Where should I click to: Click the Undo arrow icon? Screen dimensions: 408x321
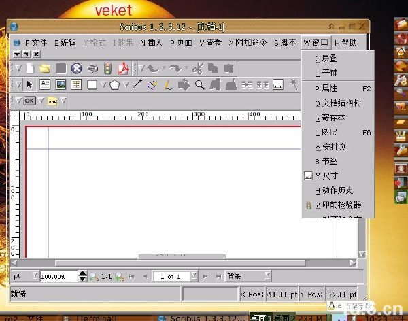[x=154, y=69]
